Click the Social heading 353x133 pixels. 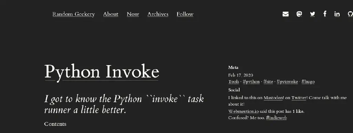click(234, 90)
